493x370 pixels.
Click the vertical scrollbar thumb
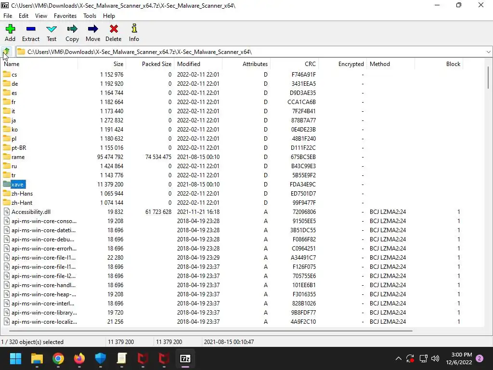[488, 78]
